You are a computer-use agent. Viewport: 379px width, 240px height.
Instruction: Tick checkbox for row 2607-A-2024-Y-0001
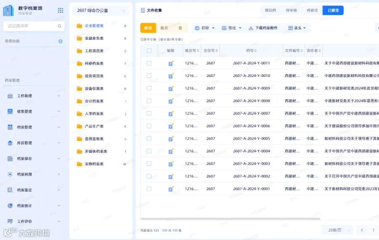tap(149, 189)
